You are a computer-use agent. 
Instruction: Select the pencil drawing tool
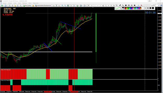click(x=120, y=5)
